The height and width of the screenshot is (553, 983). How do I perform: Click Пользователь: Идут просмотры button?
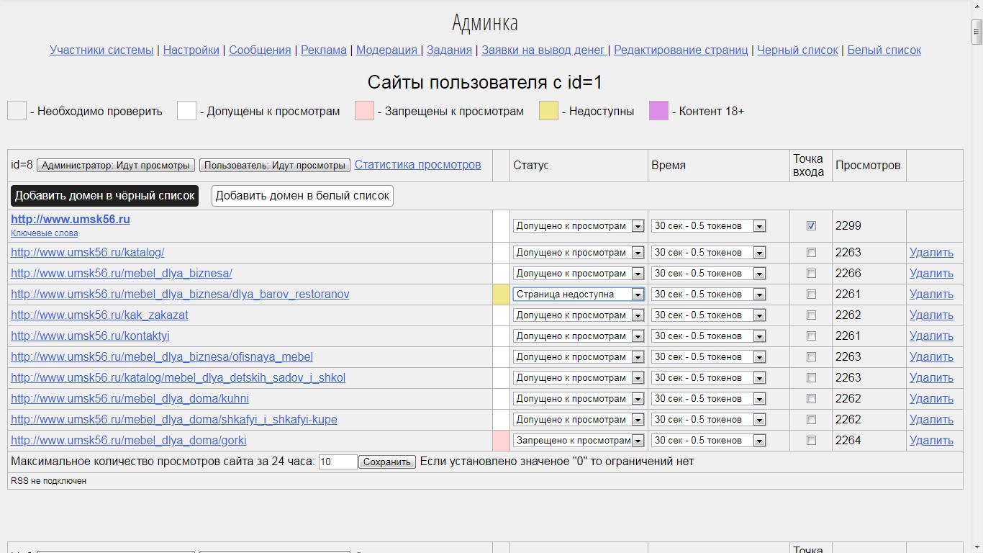tap(275, 165)
